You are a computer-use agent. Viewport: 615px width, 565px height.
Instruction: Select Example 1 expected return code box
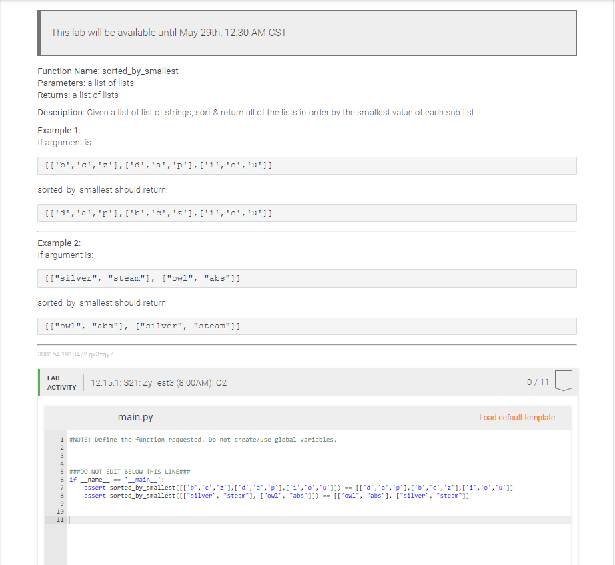click(x=307, y=213)
